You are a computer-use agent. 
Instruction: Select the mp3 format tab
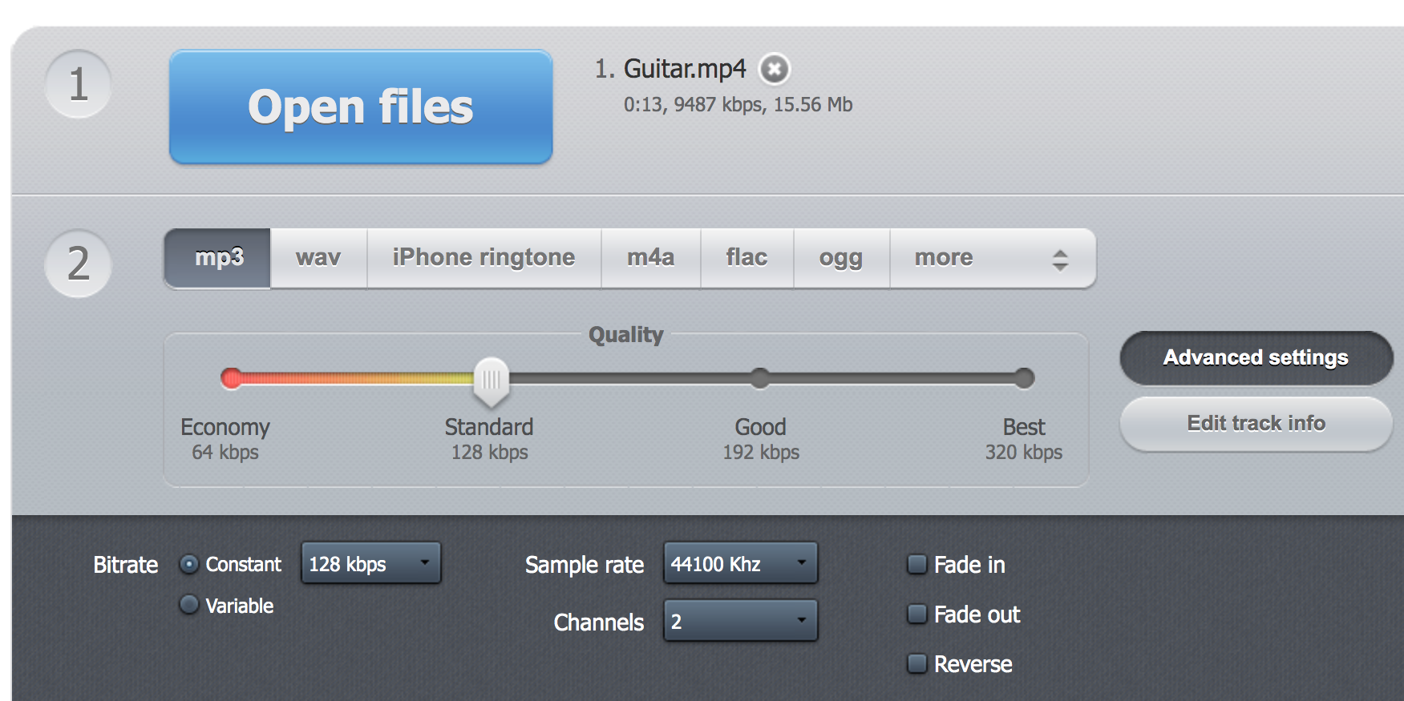[218, 258]
